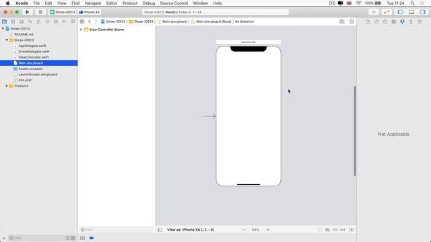Open the 54% zoom level menu
This screenshot has width=431, height=242.
click(256, 230)
